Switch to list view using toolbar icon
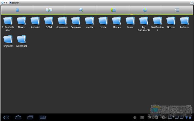194x121 pixels. point(177,10)
